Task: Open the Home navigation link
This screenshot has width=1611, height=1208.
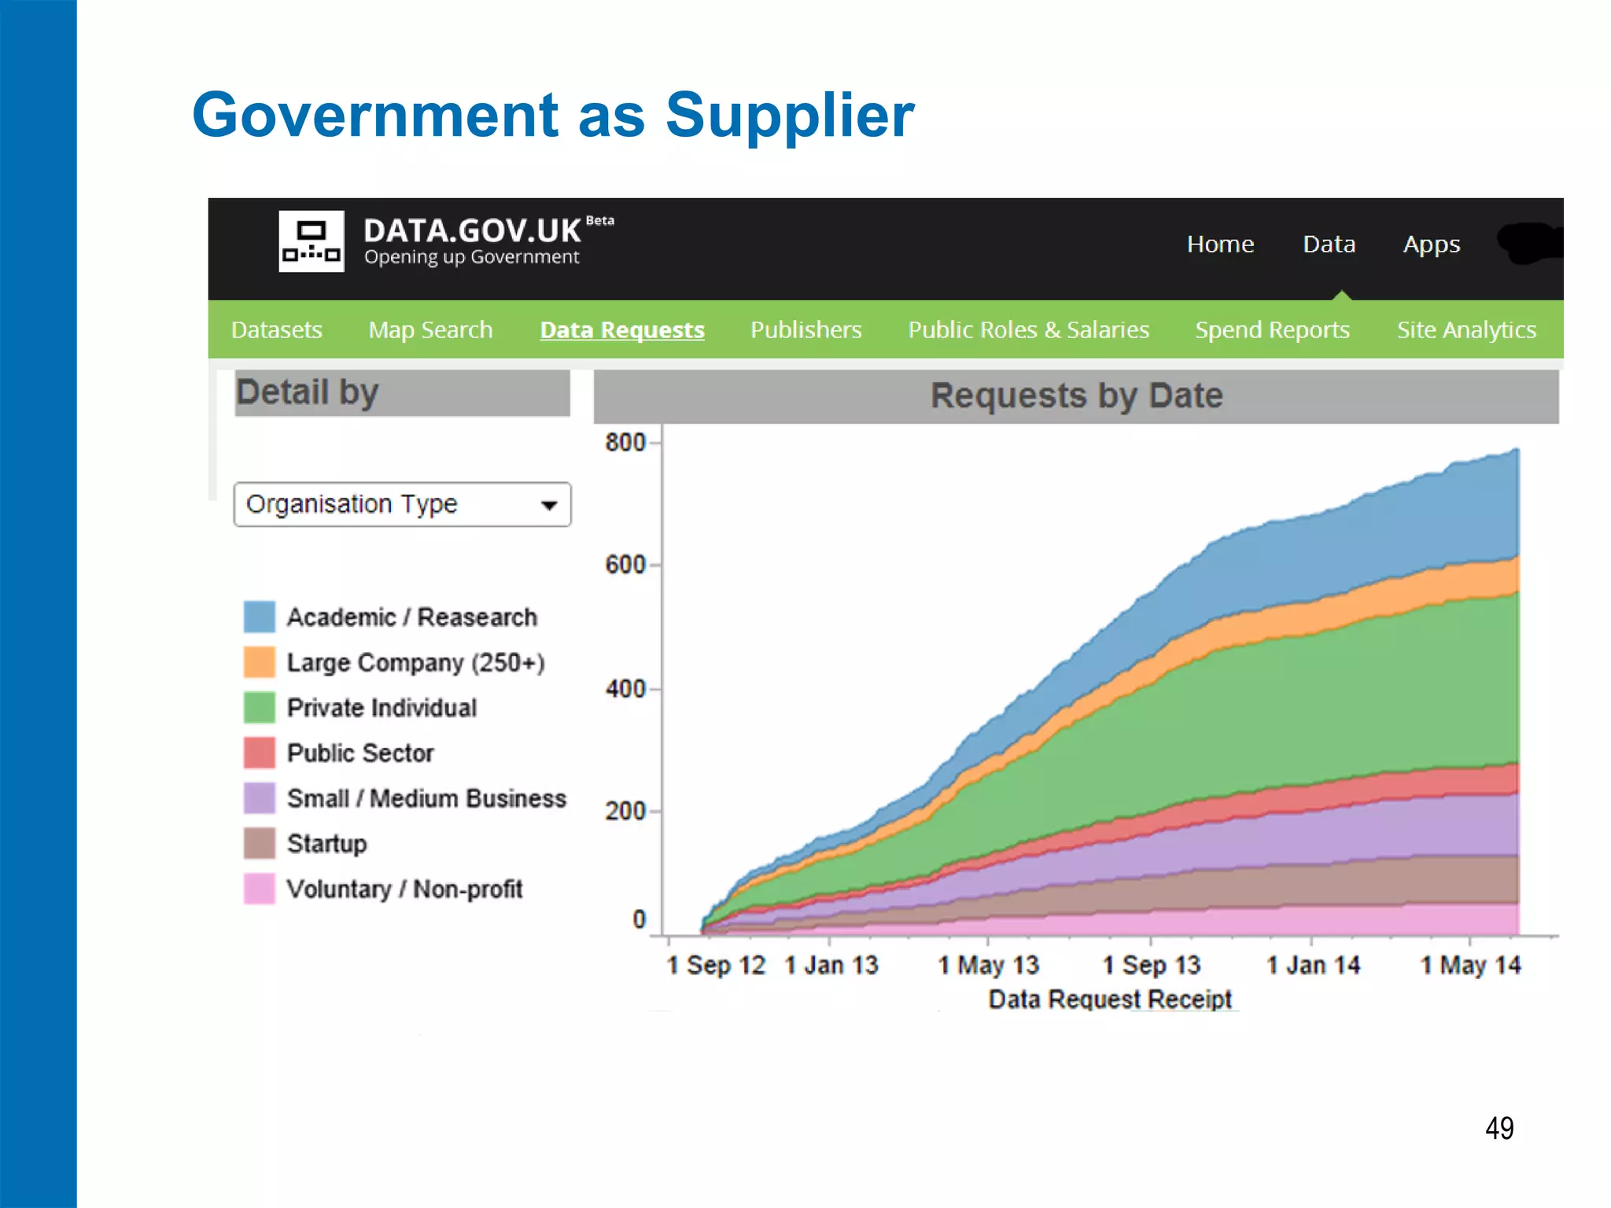Action: pyautogui.click(x=1220, y=244)
